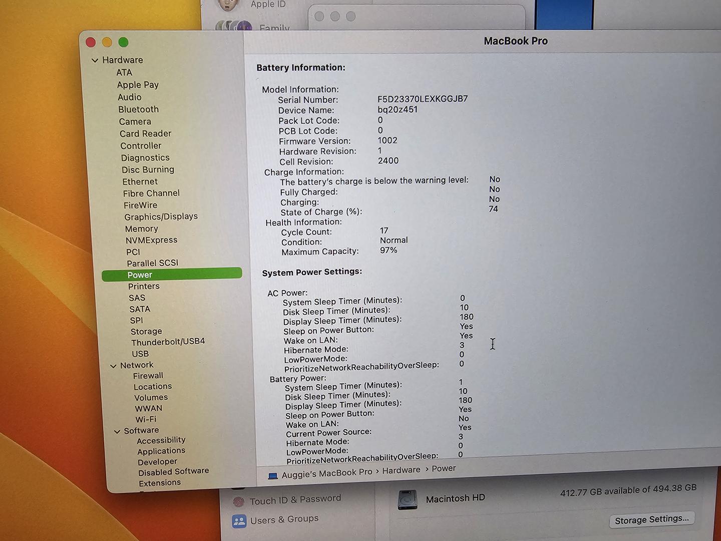Open NVMExpress entry
Screen dimensions: 721x541
click(x=152, y=240)
